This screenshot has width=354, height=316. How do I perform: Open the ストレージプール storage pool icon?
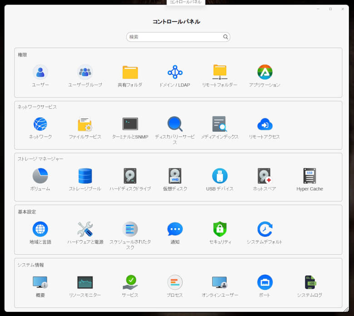pos(85,176)
